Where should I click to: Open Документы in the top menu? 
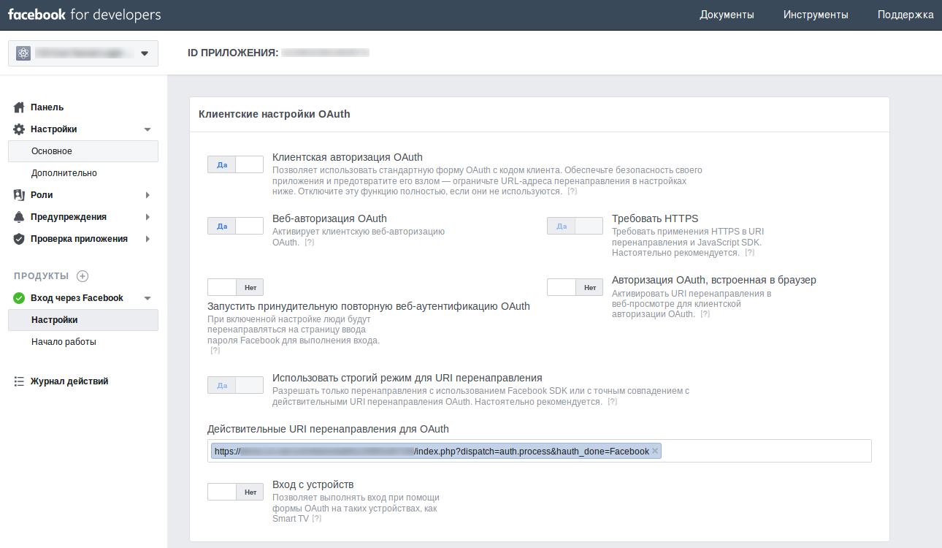click(726, 15)
